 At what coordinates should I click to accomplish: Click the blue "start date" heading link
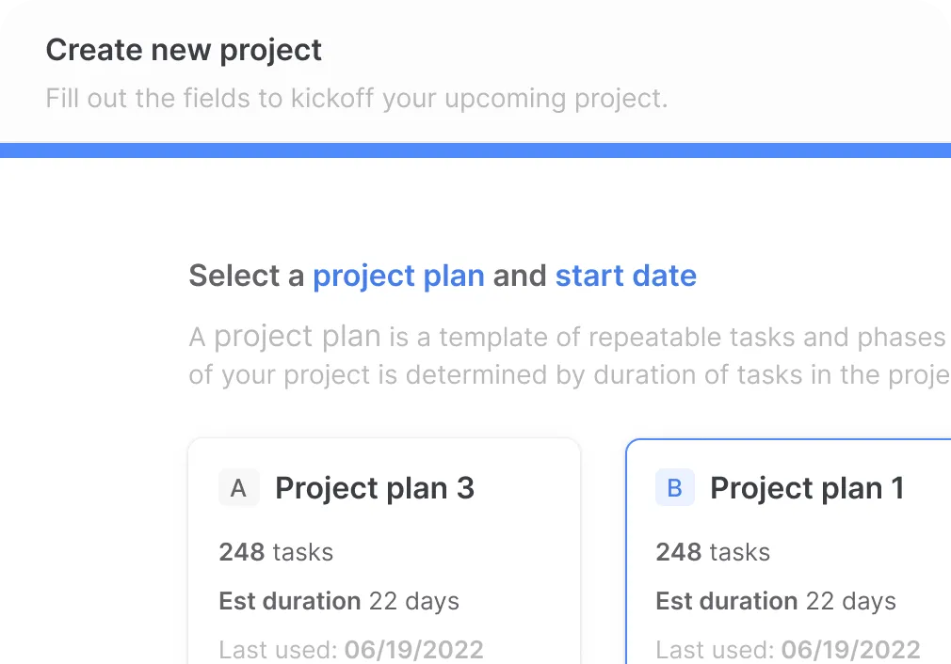pos(626,276)
